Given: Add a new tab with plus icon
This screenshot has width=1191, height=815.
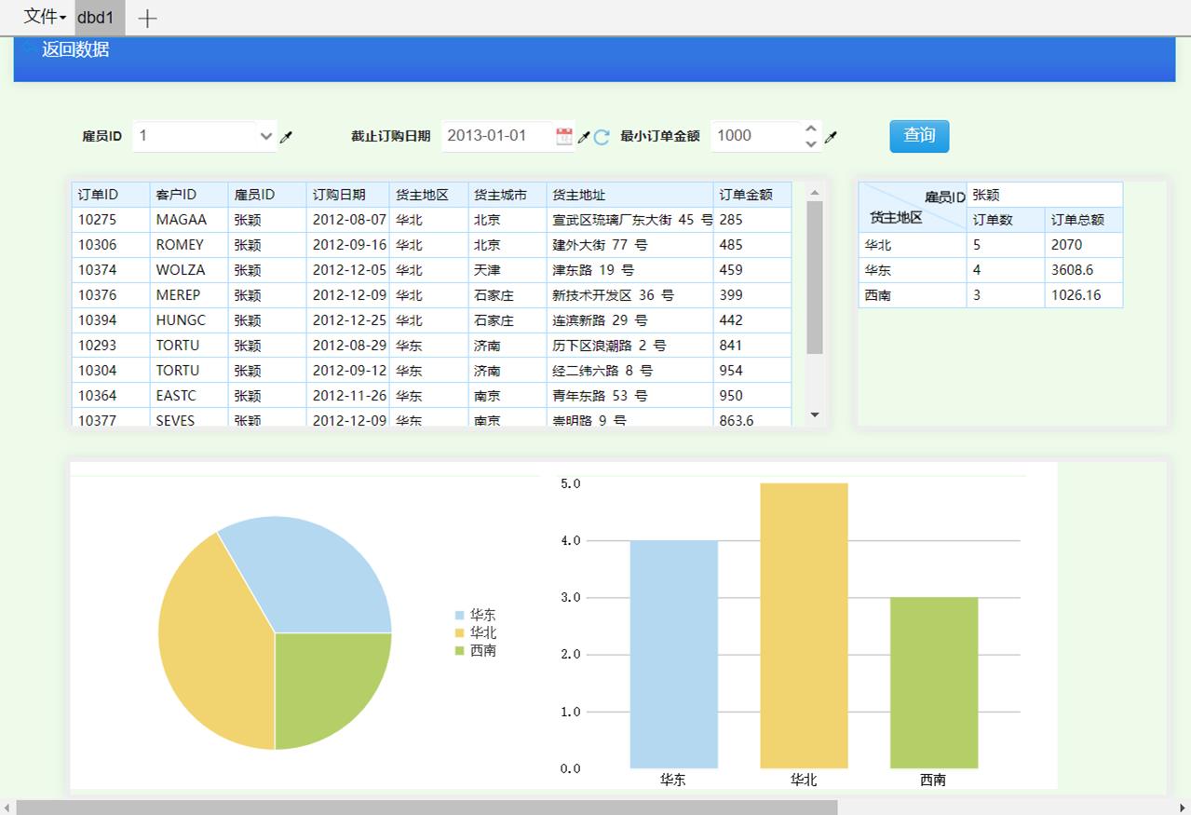Looking at the screenshot, I should click(x=147, y=19).
